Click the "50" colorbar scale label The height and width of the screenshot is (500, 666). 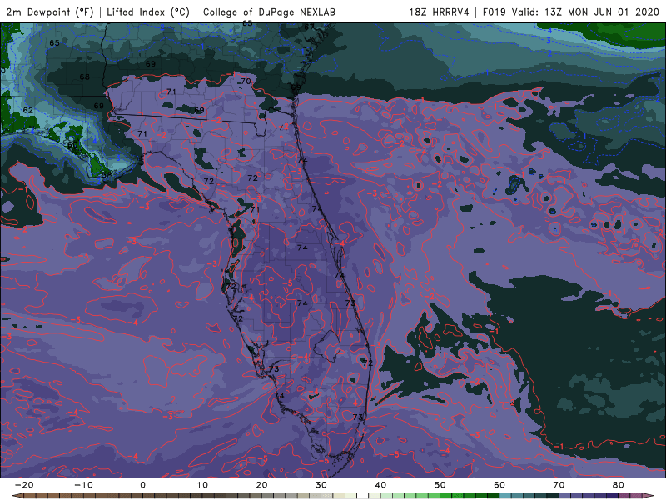pos(440,485)
